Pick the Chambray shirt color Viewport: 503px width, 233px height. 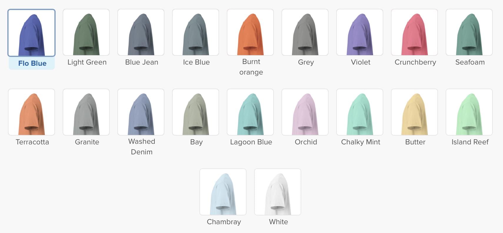tap(223, 192)
